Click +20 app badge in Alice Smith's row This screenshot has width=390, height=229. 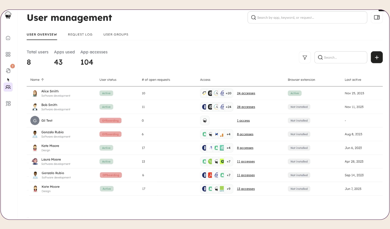point(228,93)
